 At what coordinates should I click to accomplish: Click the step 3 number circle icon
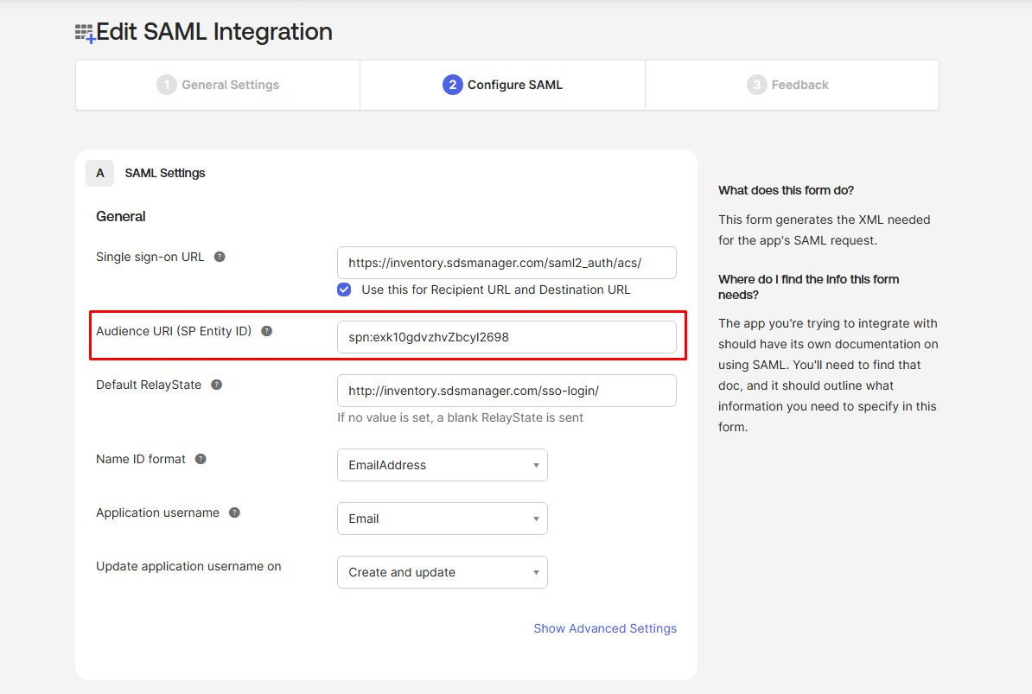(756, 85)
